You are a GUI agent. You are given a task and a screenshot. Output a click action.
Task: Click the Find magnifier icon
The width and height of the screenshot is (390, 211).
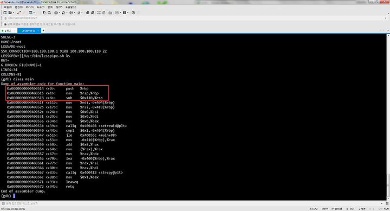(x=49, y=12)
